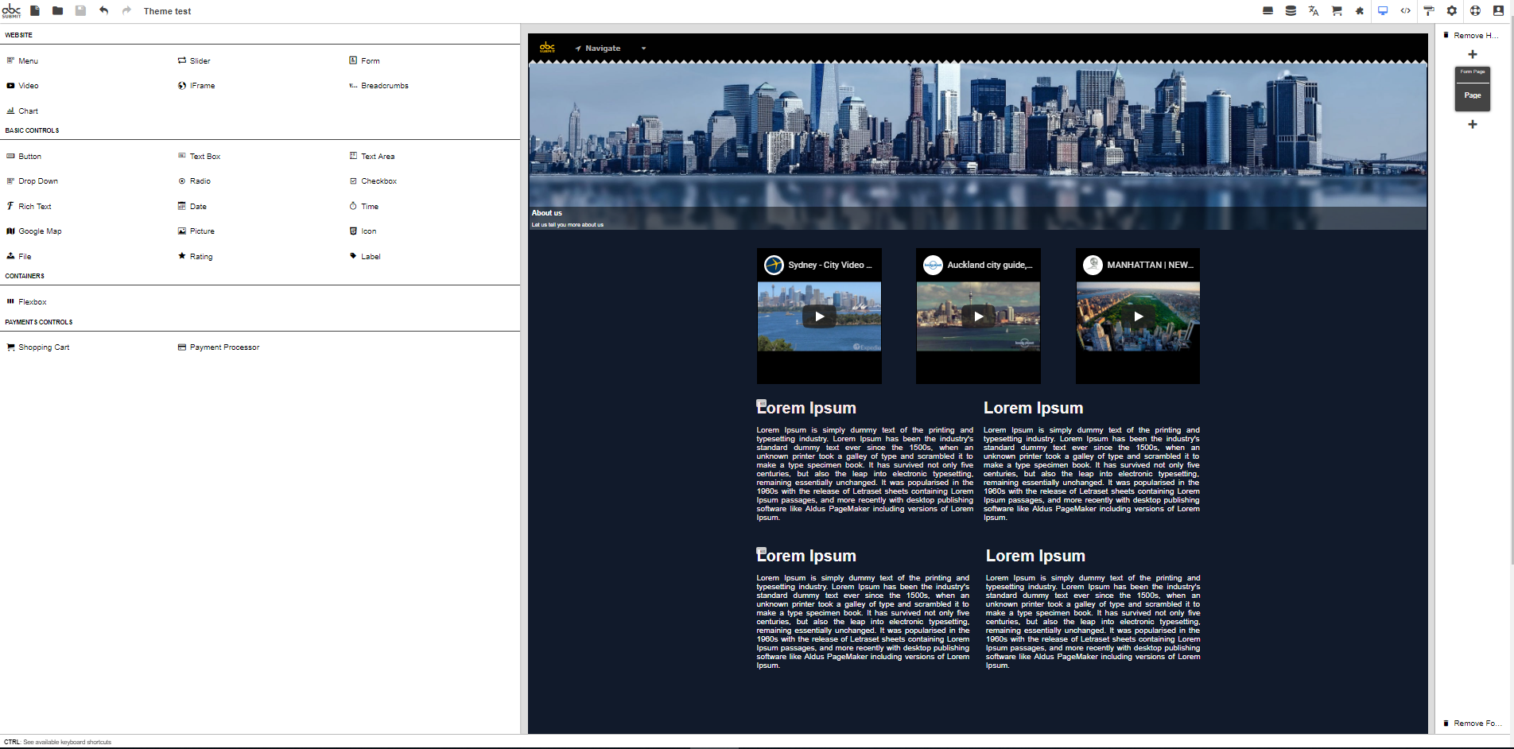Select the Breadcrumbs control
1514x749 pixels.
click(x=378, y=85)
